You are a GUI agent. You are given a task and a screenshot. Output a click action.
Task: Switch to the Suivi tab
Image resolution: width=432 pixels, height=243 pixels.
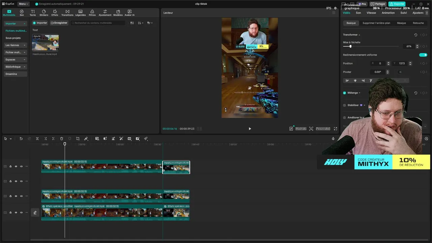(404, 13)
